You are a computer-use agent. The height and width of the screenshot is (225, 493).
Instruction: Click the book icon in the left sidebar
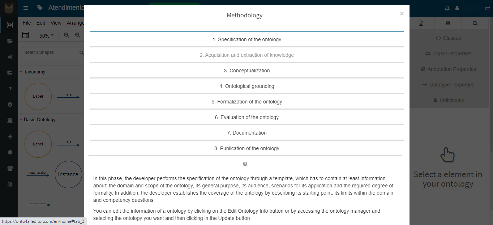(x=10, y=57)
